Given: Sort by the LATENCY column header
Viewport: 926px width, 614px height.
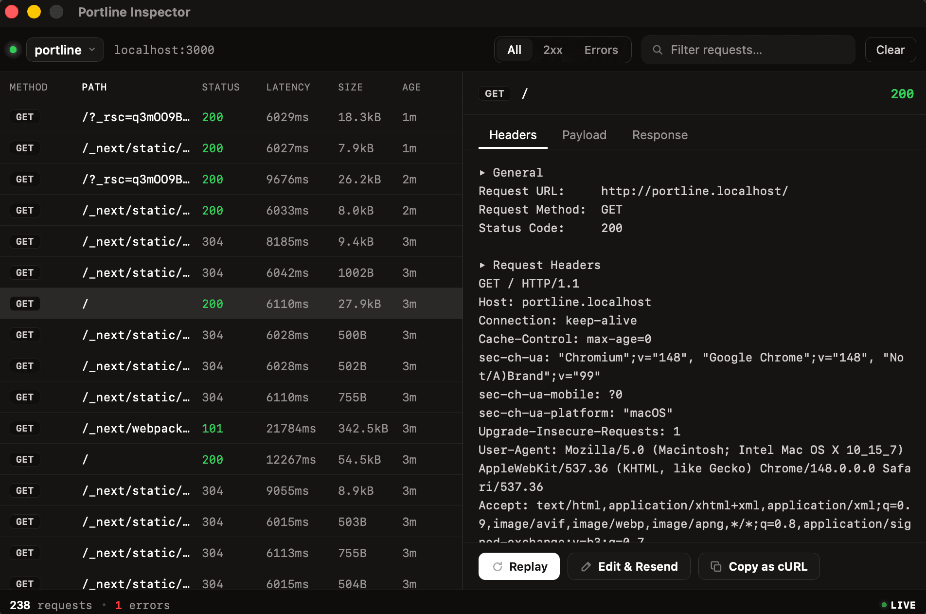Looking at the screenshot, I should pos(288,87).
